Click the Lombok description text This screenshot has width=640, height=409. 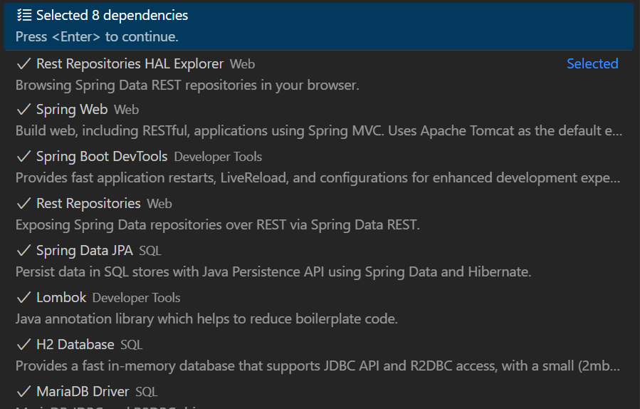206,319
